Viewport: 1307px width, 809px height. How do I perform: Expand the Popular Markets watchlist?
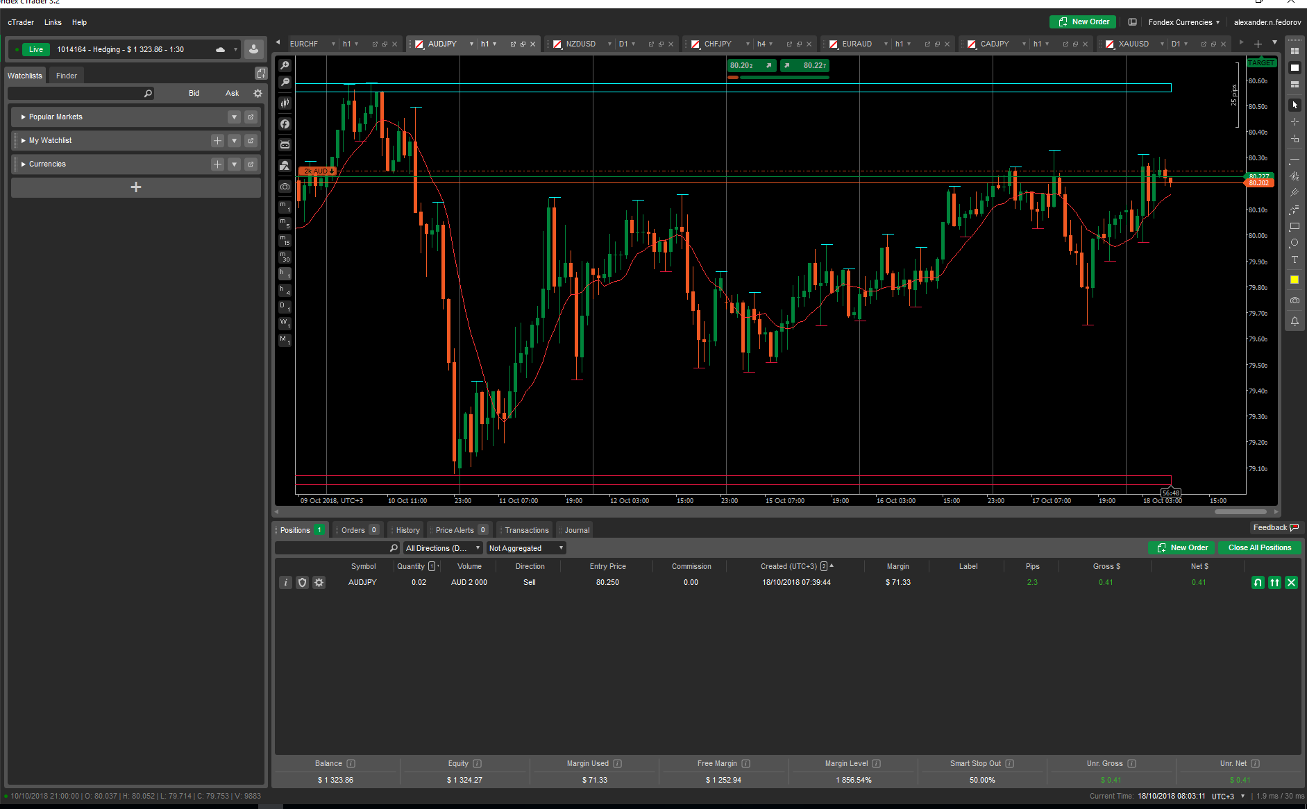point(24,117)
